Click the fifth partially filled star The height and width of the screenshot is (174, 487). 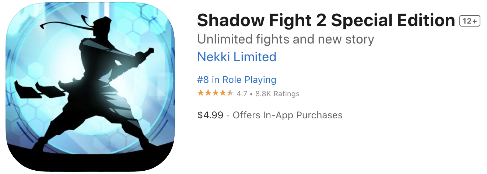tap(230, 93)
